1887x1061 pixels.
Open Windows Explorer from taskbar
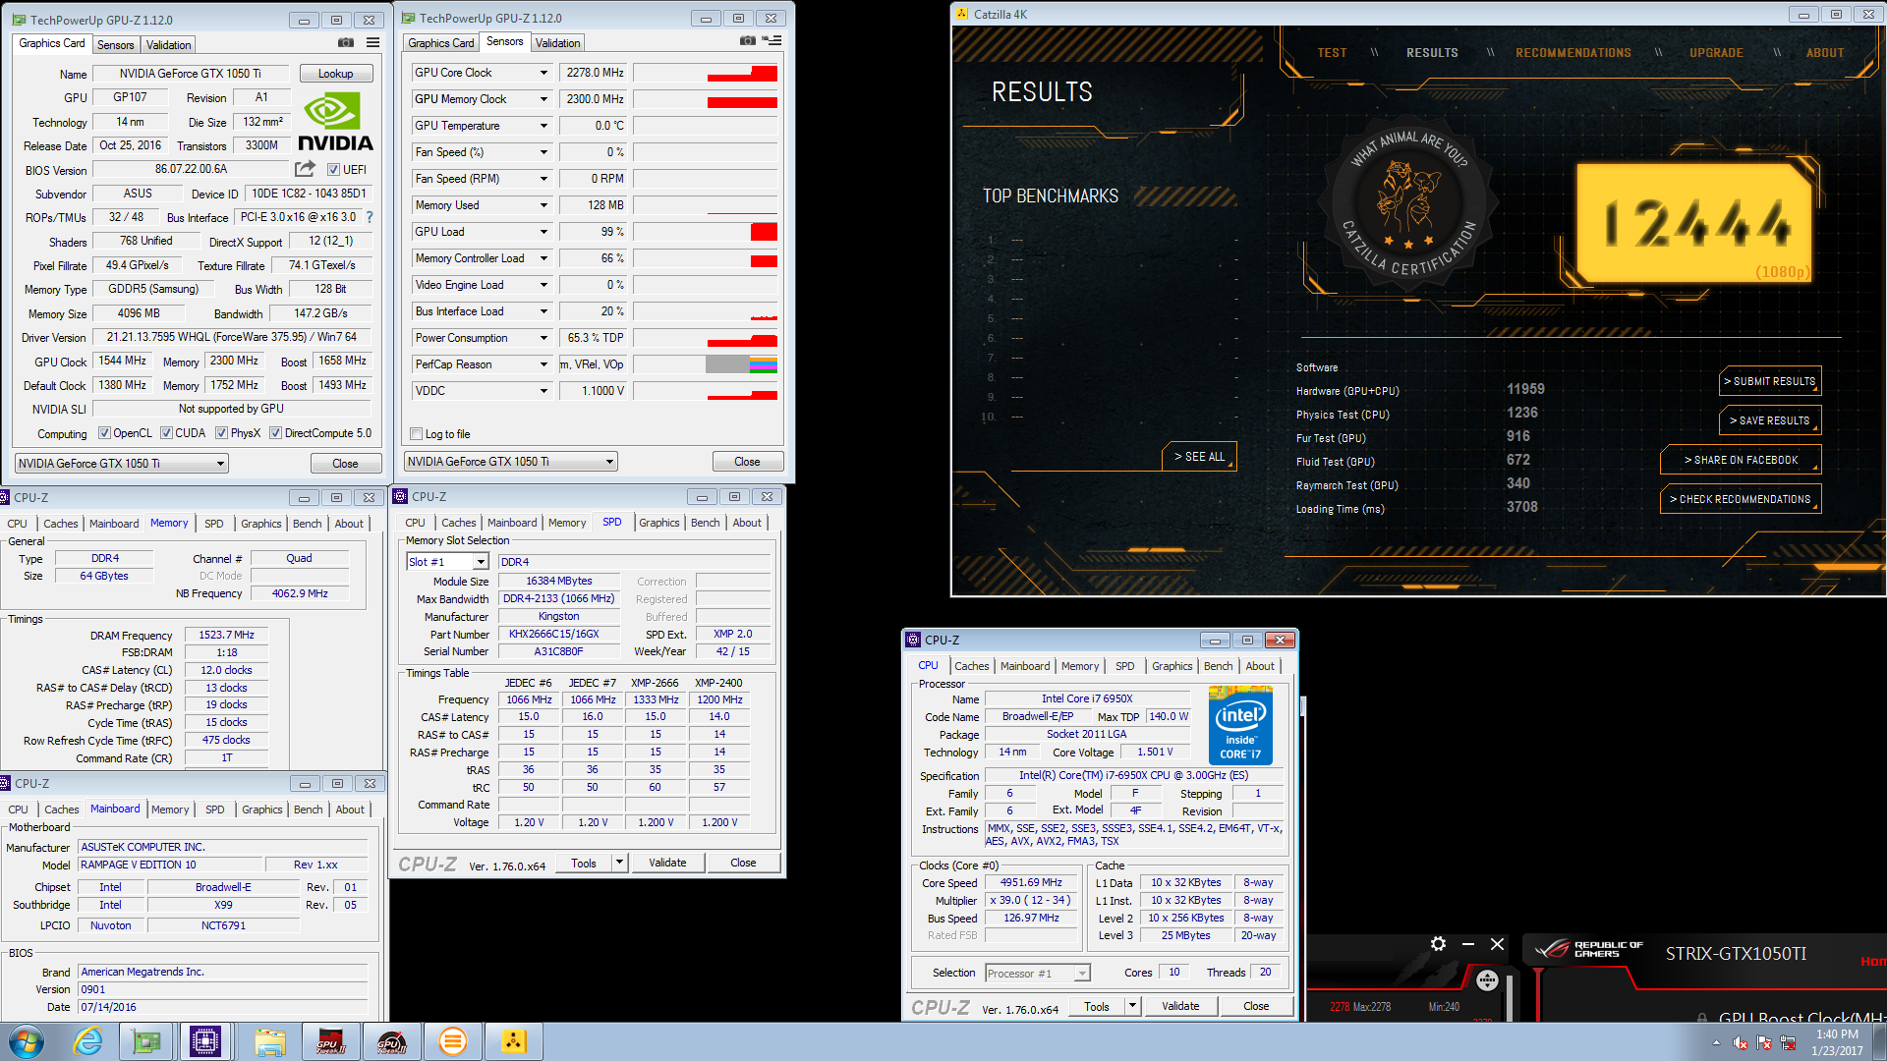coord(269,1041)
